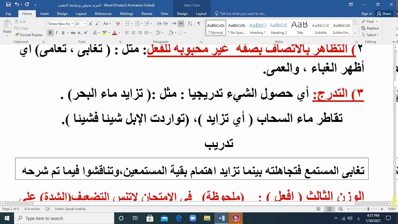Click Shrink Font size icon

(97, 24)
